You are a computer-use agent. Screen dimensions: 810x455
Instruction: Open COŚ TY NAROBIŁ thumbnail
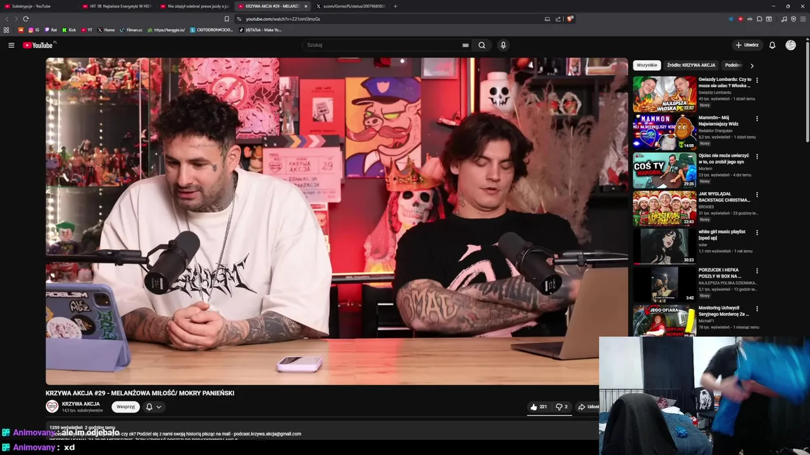click(x=664, y=170)
